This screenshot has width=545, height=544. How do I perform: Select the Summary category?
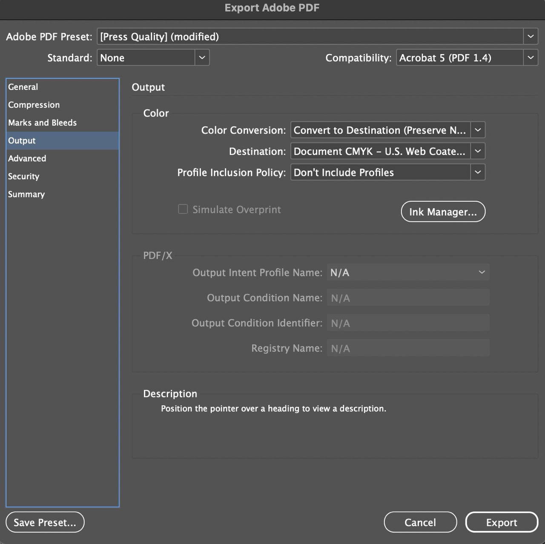[x=62, y=194]
